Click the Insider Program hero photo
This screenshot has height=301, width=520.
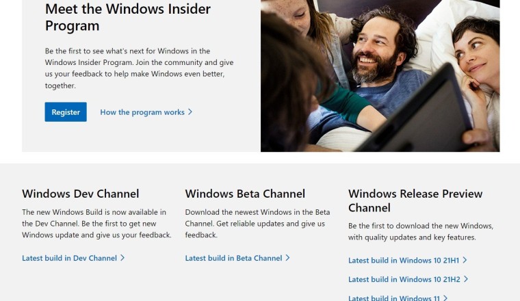pyautogui.click(x=380, y=76)
